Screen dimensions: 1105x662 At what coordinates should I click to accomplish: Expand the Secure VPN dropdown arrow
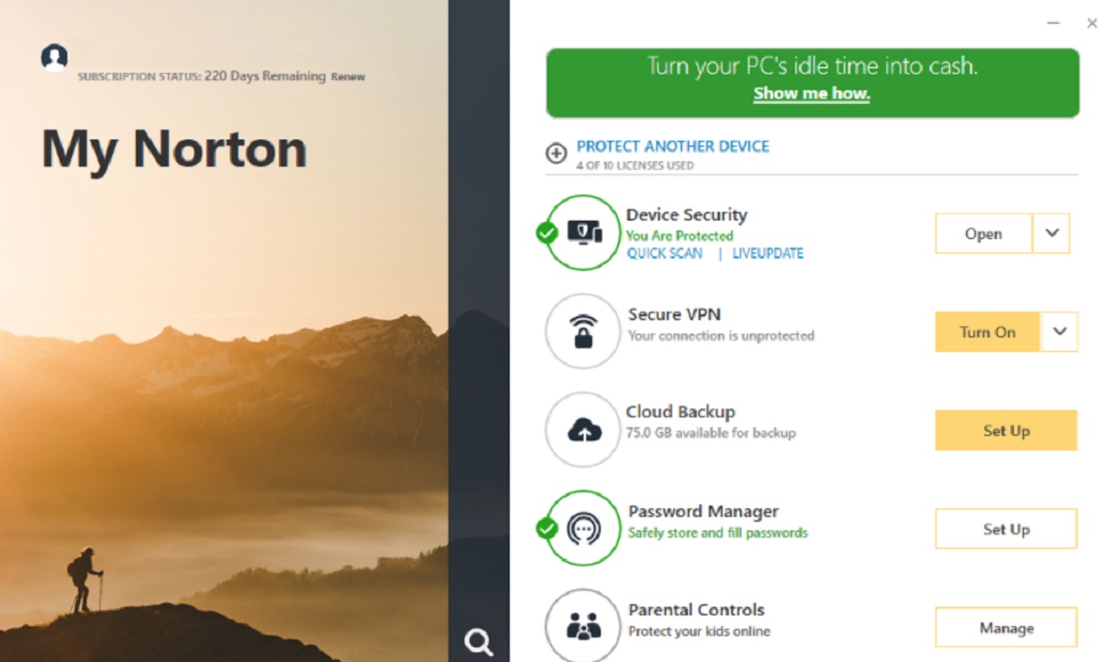click(x=1060, y=332)
